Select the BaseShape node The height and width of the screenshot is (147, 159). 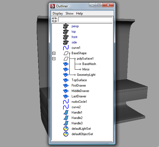[x=79, y=53]
